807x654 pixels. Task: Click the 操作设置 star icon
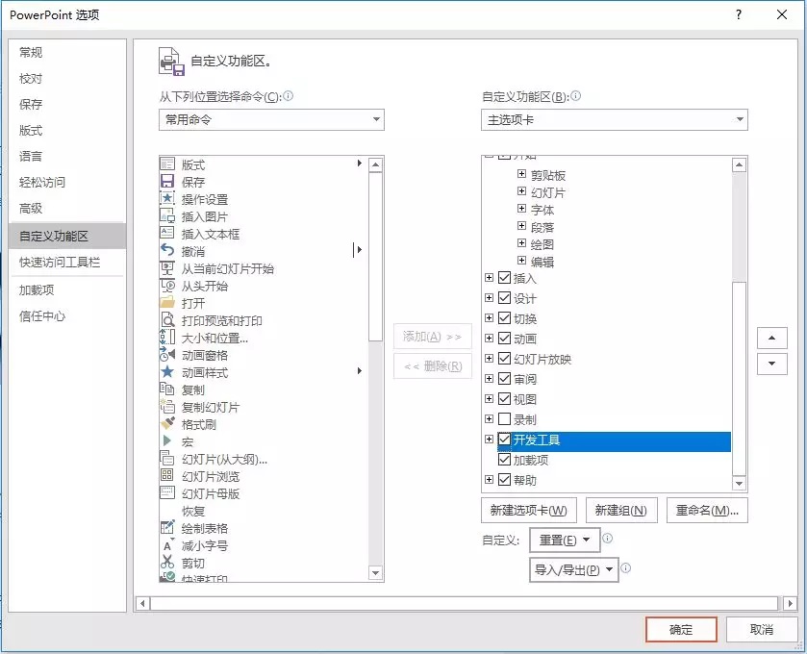(167, 199)
